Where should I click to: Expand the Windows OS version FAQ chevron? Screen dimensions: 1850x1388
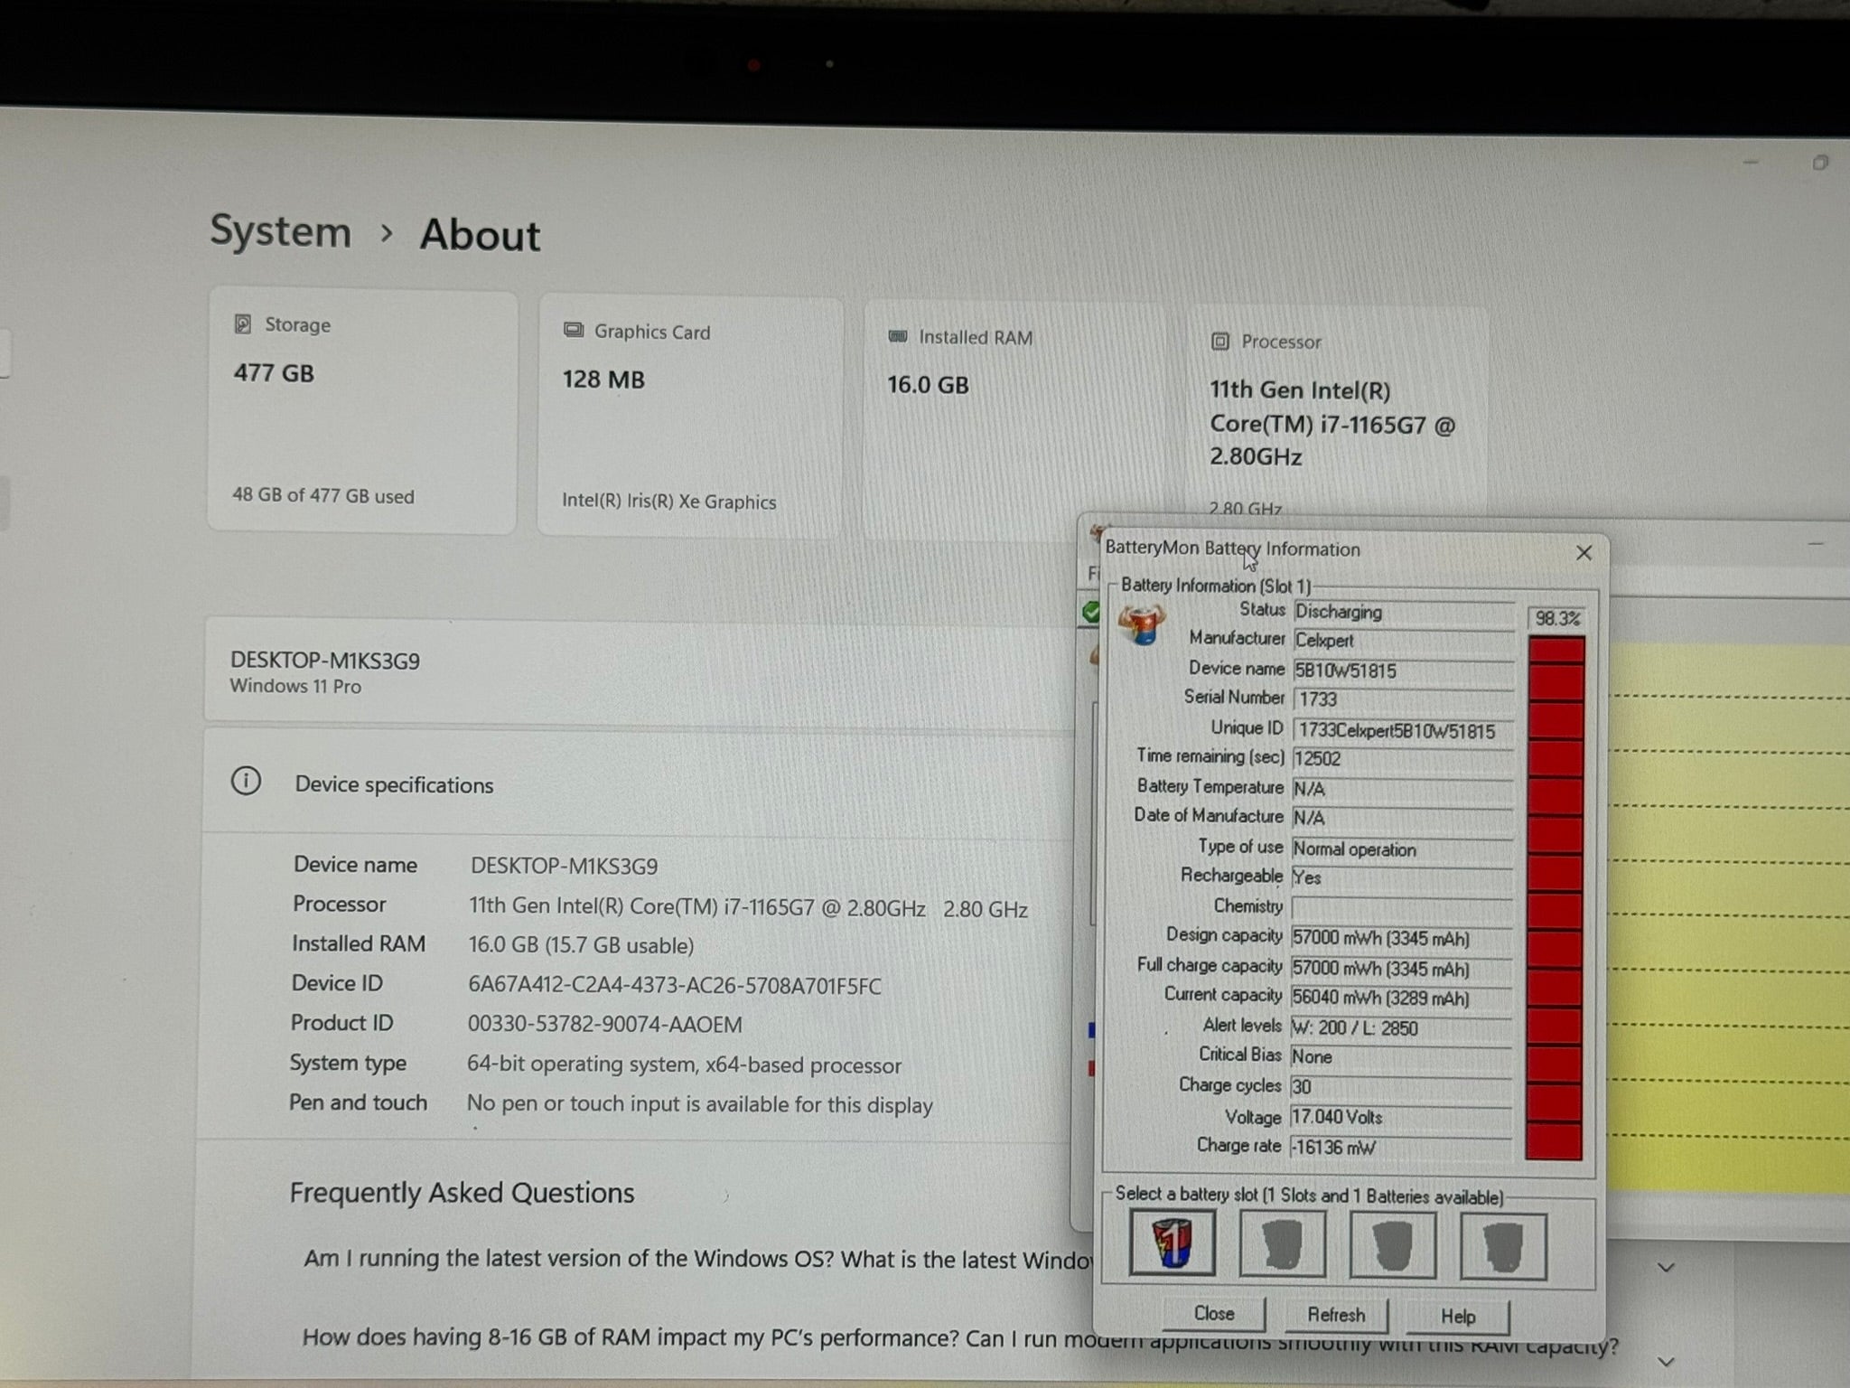1667,1268
